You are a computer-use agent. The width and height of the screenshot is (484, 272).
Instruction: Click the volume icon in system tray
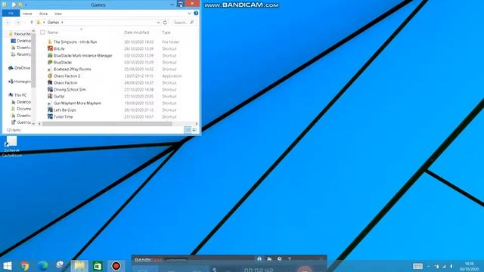click(451, 266)
